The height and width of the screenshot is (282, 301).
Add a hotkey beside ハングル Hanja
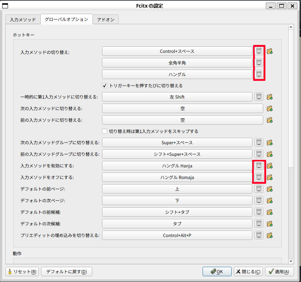click(270, 166)
